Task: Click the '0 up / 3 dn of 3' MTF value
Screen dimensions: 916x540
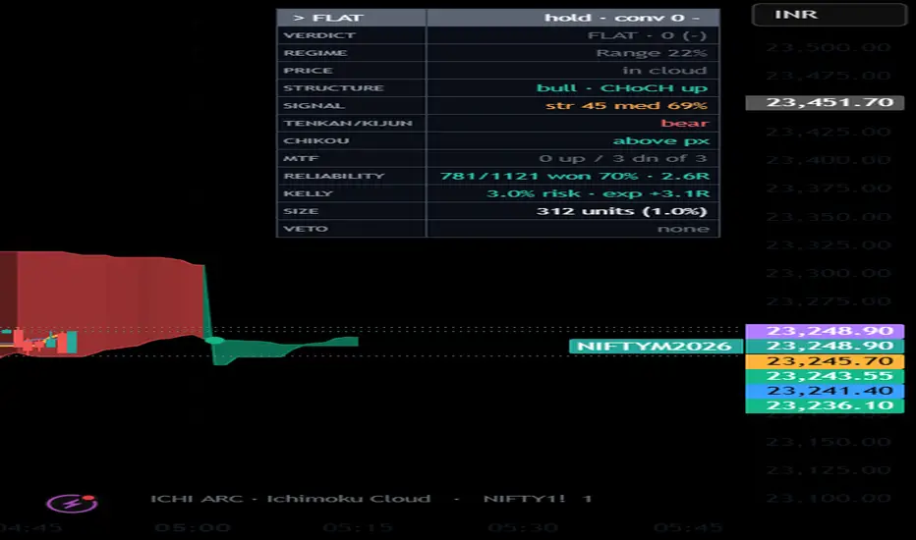Action: click(623, 158)
